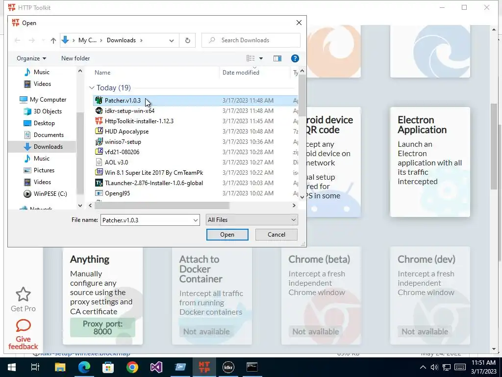Go up one folder level

[x=53, y=40]
